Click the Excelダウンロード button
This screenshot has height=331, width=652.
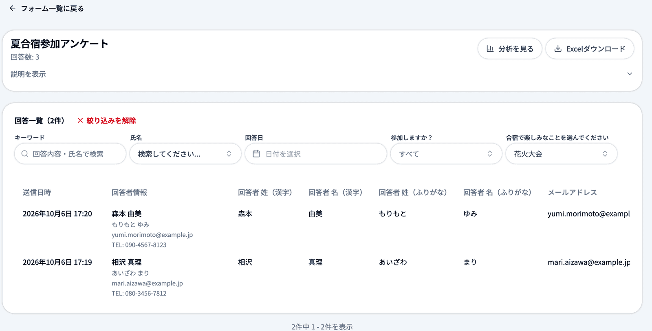coord(590,49)
